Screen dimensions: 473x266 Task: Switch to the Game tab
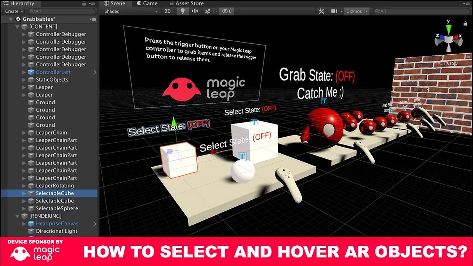coord(147,3)
